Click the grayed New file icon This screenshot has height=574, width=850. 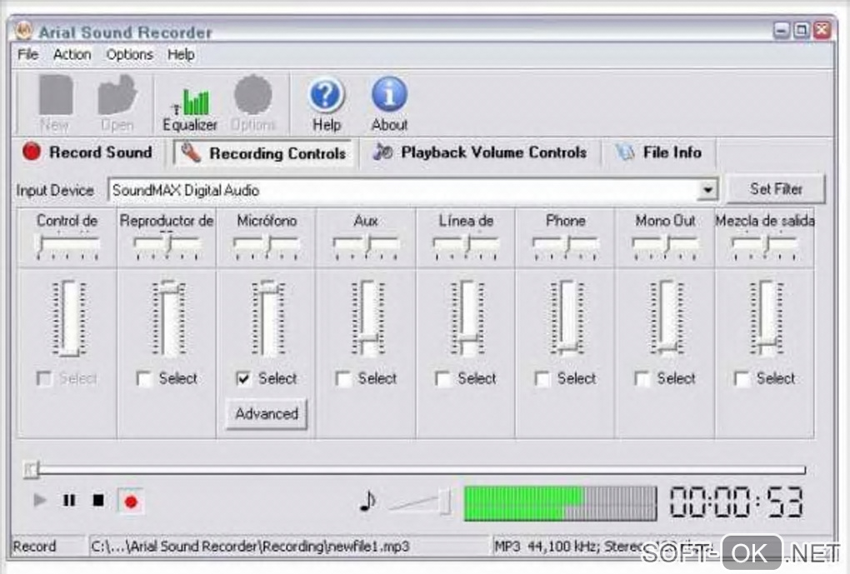click(x=55, y=104)
